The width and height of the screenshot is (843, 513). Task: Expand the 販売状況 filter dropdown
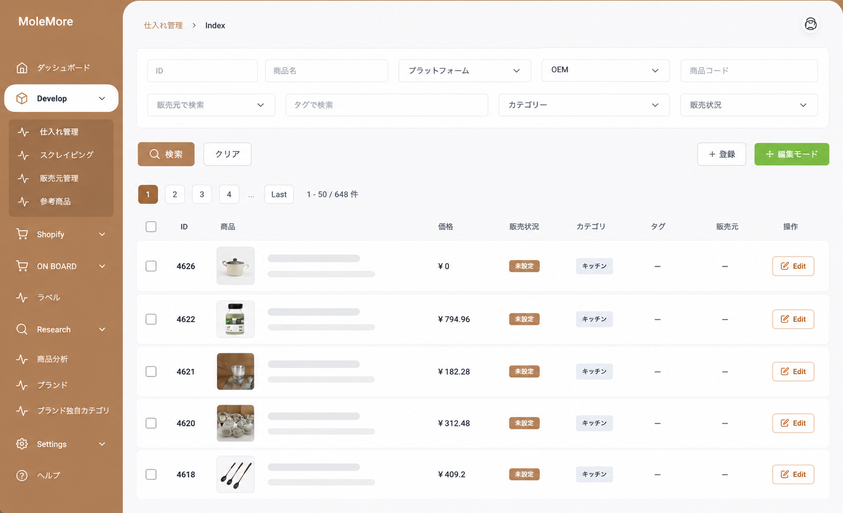tap(749, 105)
